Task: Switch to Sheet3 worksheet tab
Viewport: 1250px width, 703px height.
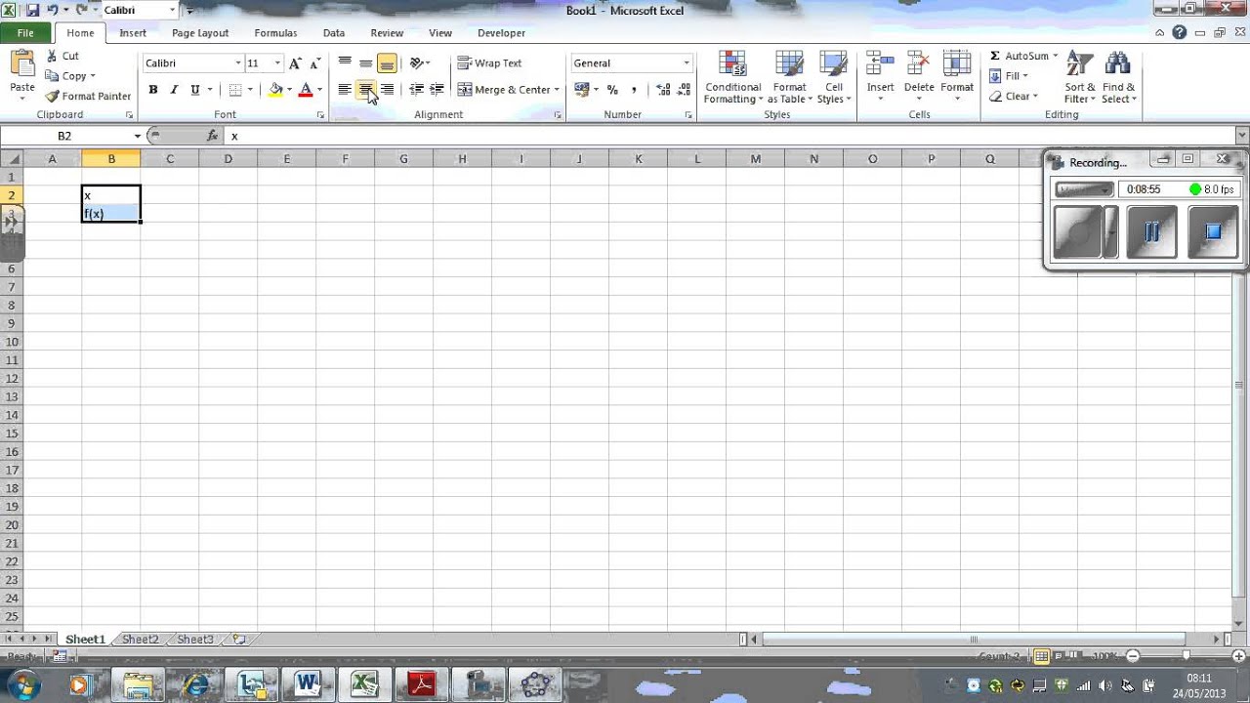Action: (x=195, y=640)
